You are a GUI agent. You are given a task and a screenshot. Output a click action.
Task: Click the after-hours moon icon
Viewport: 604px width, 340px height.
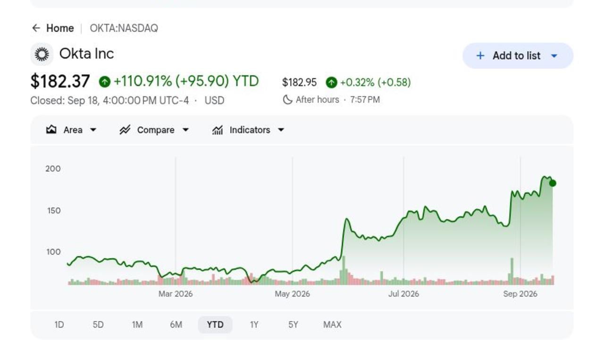click(x=287, y=100)
